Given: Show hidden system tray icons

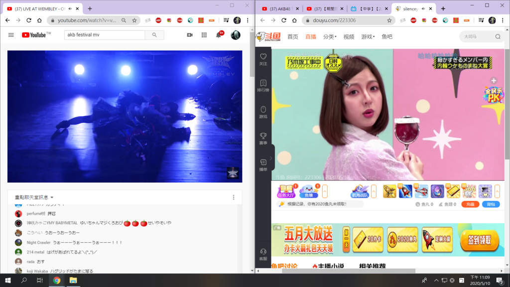Looking at the screenshot, I should 436,280.
